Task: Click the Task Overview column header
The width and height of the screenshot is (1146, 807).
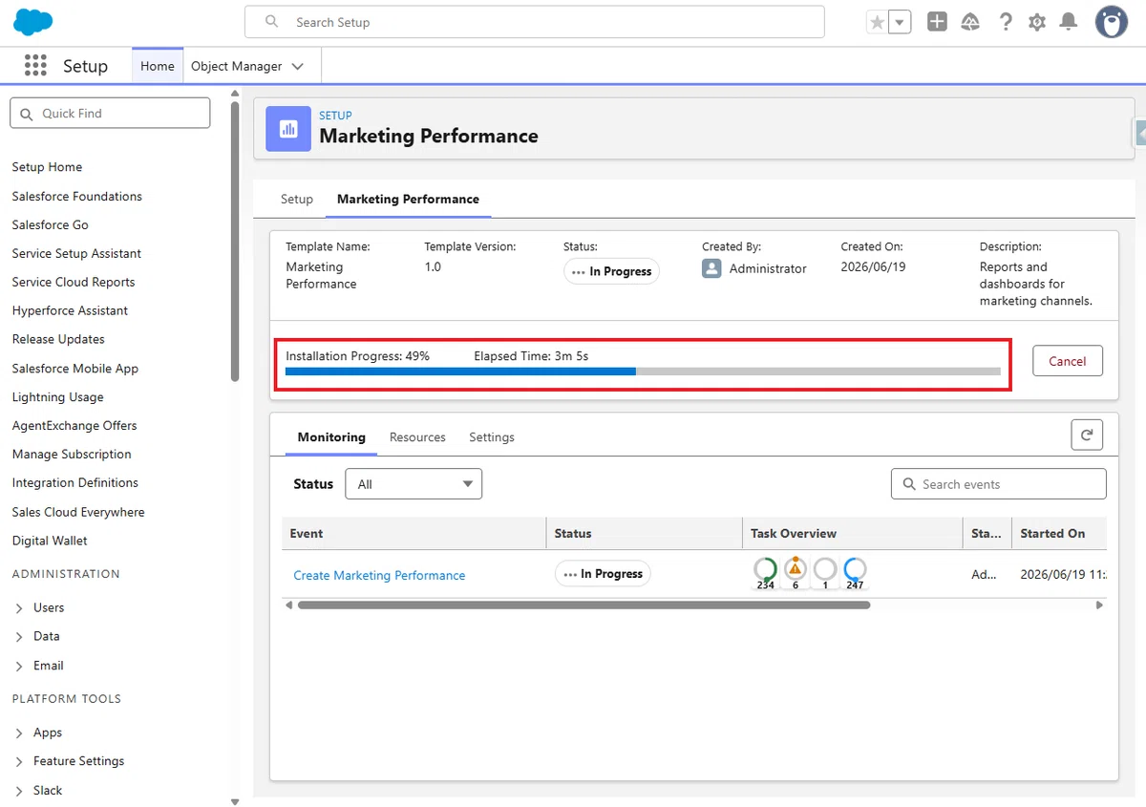Action: tap(852, 533)
